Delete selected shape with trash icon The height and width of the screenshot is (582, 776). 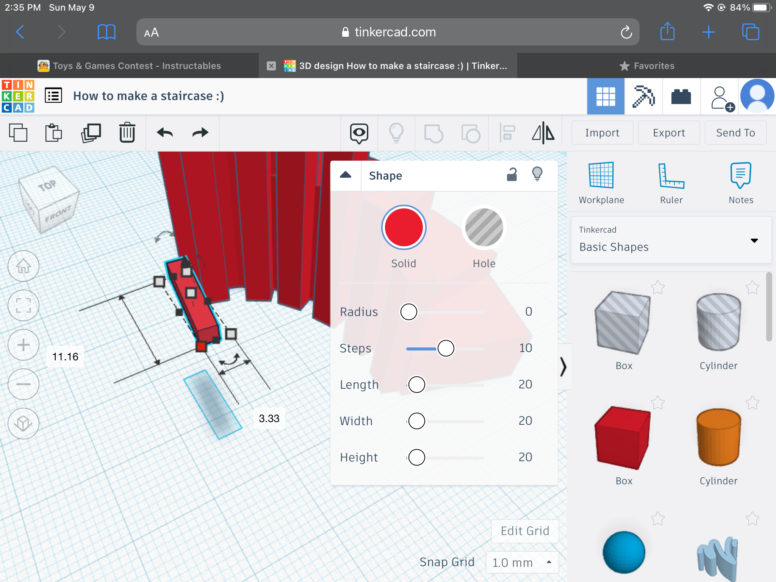127,133
